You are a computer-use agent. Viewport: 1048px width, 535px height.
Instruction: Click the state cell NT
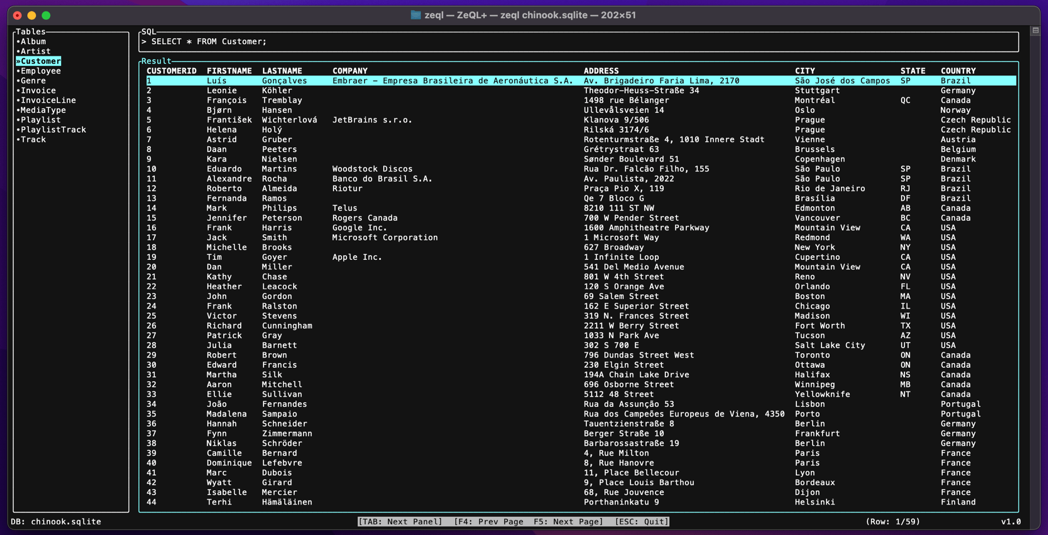905,395
